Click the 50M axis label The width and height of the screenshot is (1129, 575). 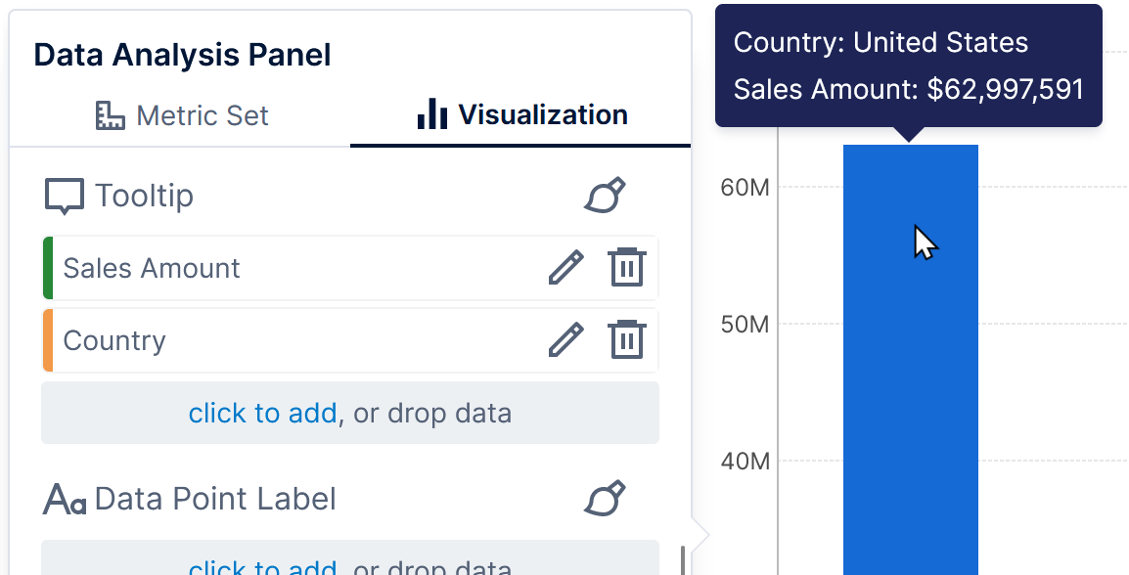point(745,324)
